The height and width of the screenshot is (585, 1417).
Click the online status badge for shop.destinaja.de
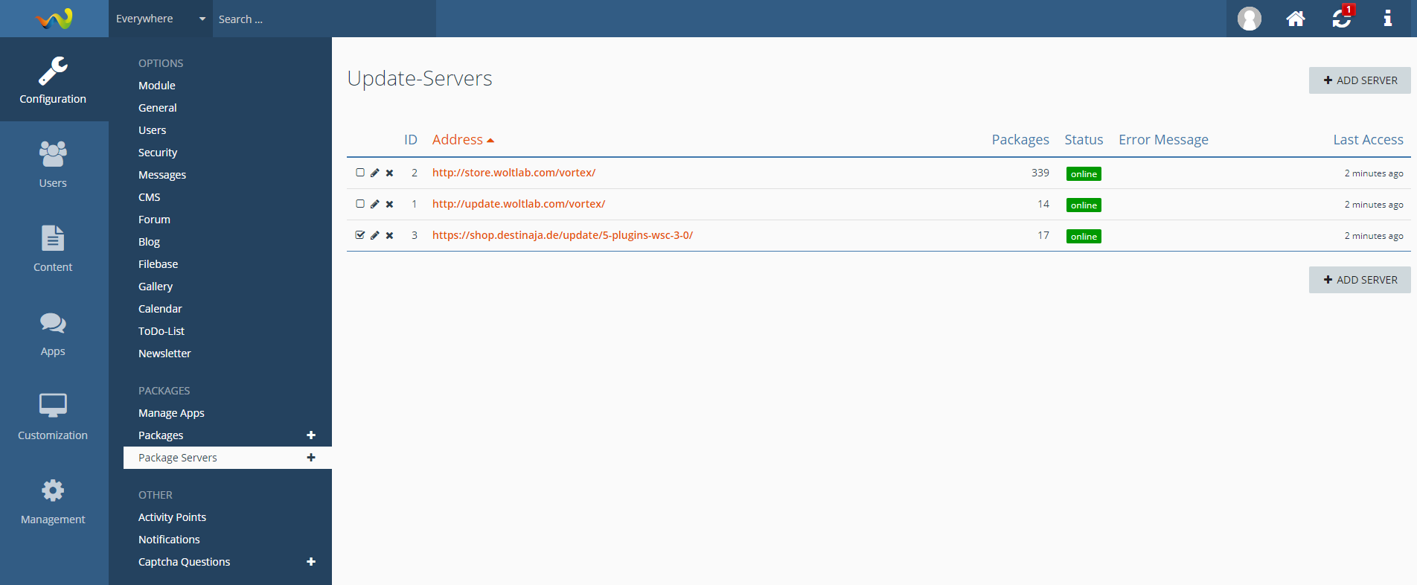tap(1084, 237)
